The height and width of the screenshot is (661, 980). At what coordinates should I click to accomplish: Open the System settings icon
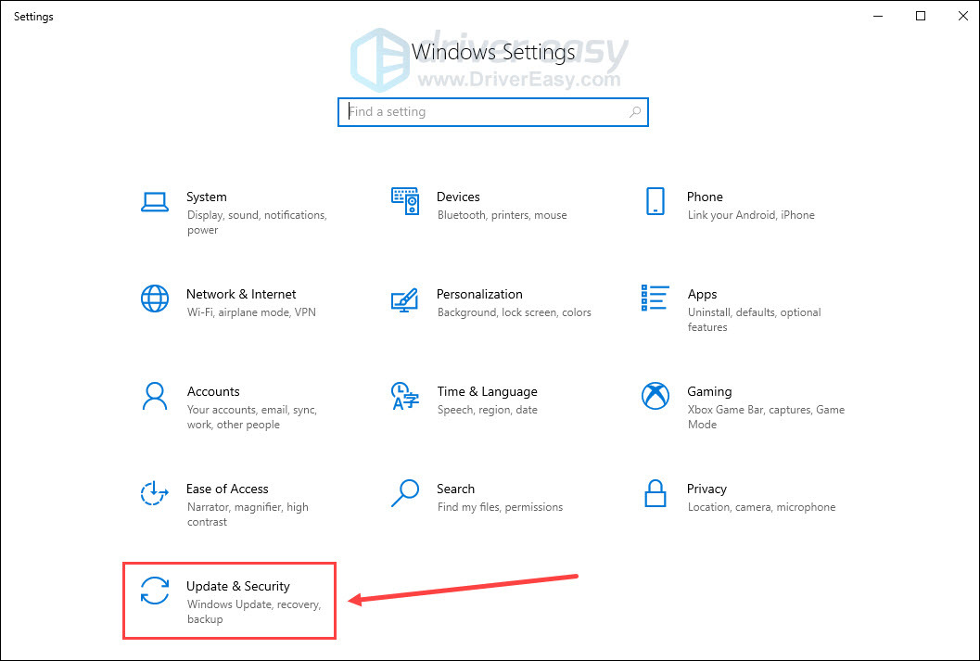point(154,201)
